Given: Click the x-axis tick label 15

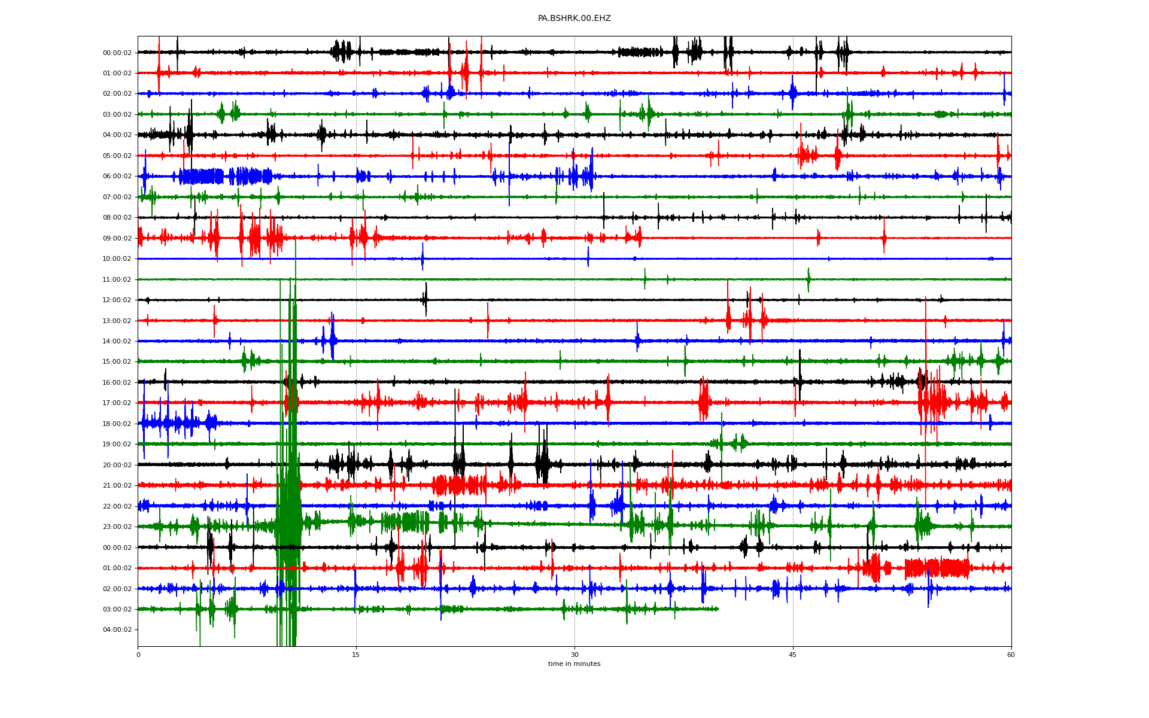Looking at the screenshot, I should click(x=356, y=655).
